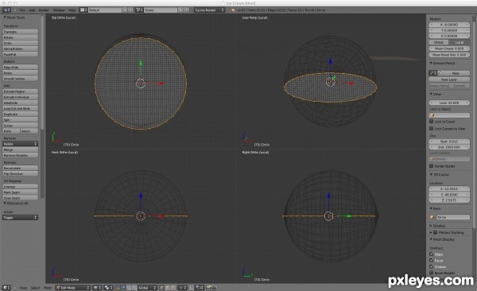Collapse the Mesh Tools panel
477x291 pixels.
[x=6, y=17]
